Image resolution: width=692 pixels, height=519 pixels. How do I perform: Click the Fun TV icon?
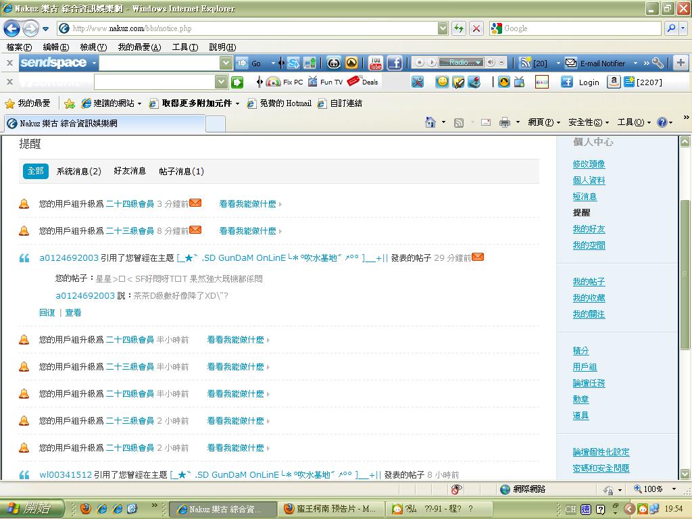click(x=312, y=82)
